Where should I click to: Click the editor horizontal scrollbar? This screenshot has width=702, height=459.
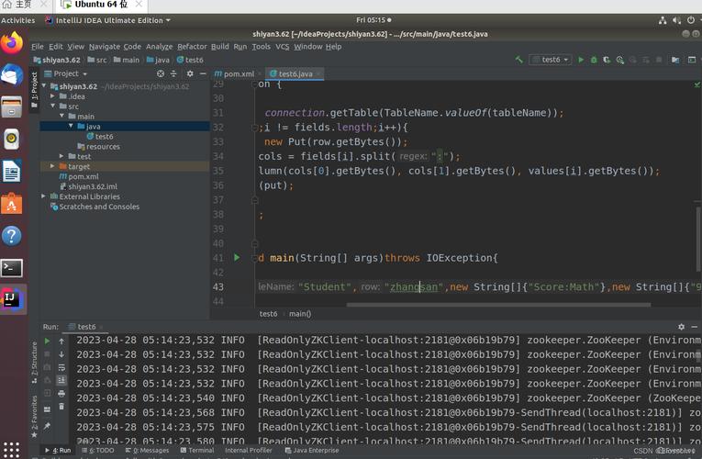click(499, 305)
